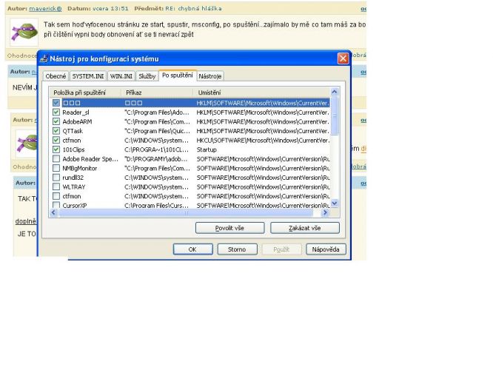Open the WIN.INI tab
This screenshot has height=370, width=493.
tap(121, 76)
